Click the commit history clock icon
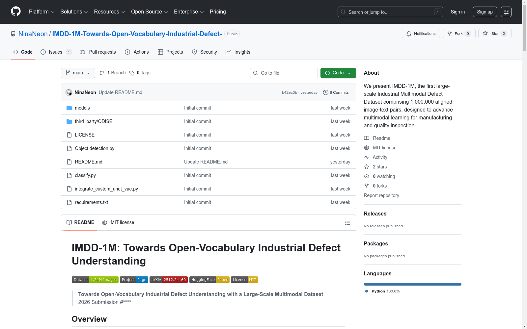The width and height of the screenshot is (527, 329). [x=326, y=92]
